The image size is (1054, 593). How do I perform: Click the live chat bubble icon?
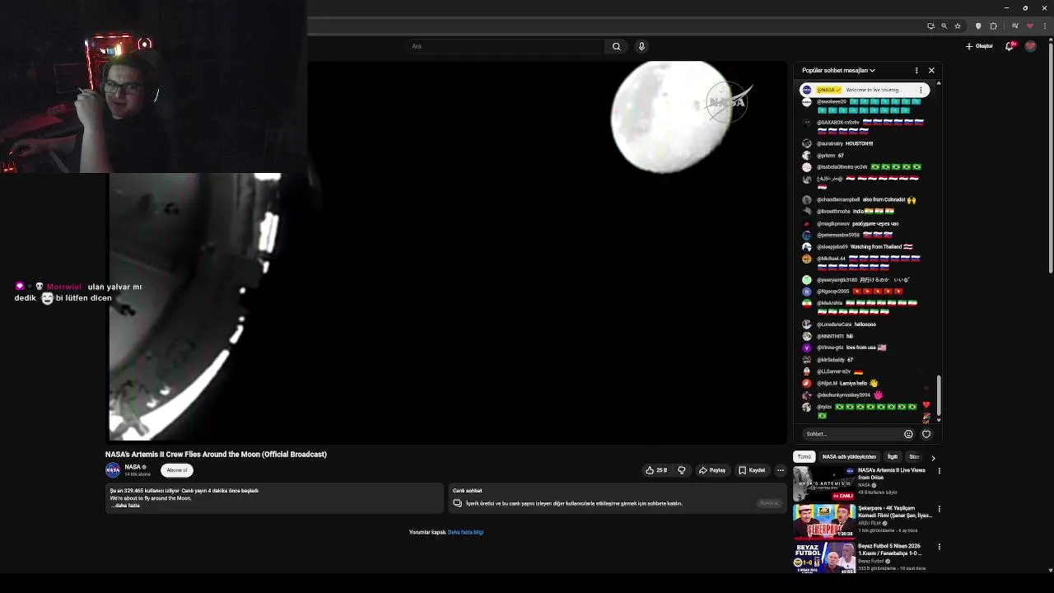[457, 503]
